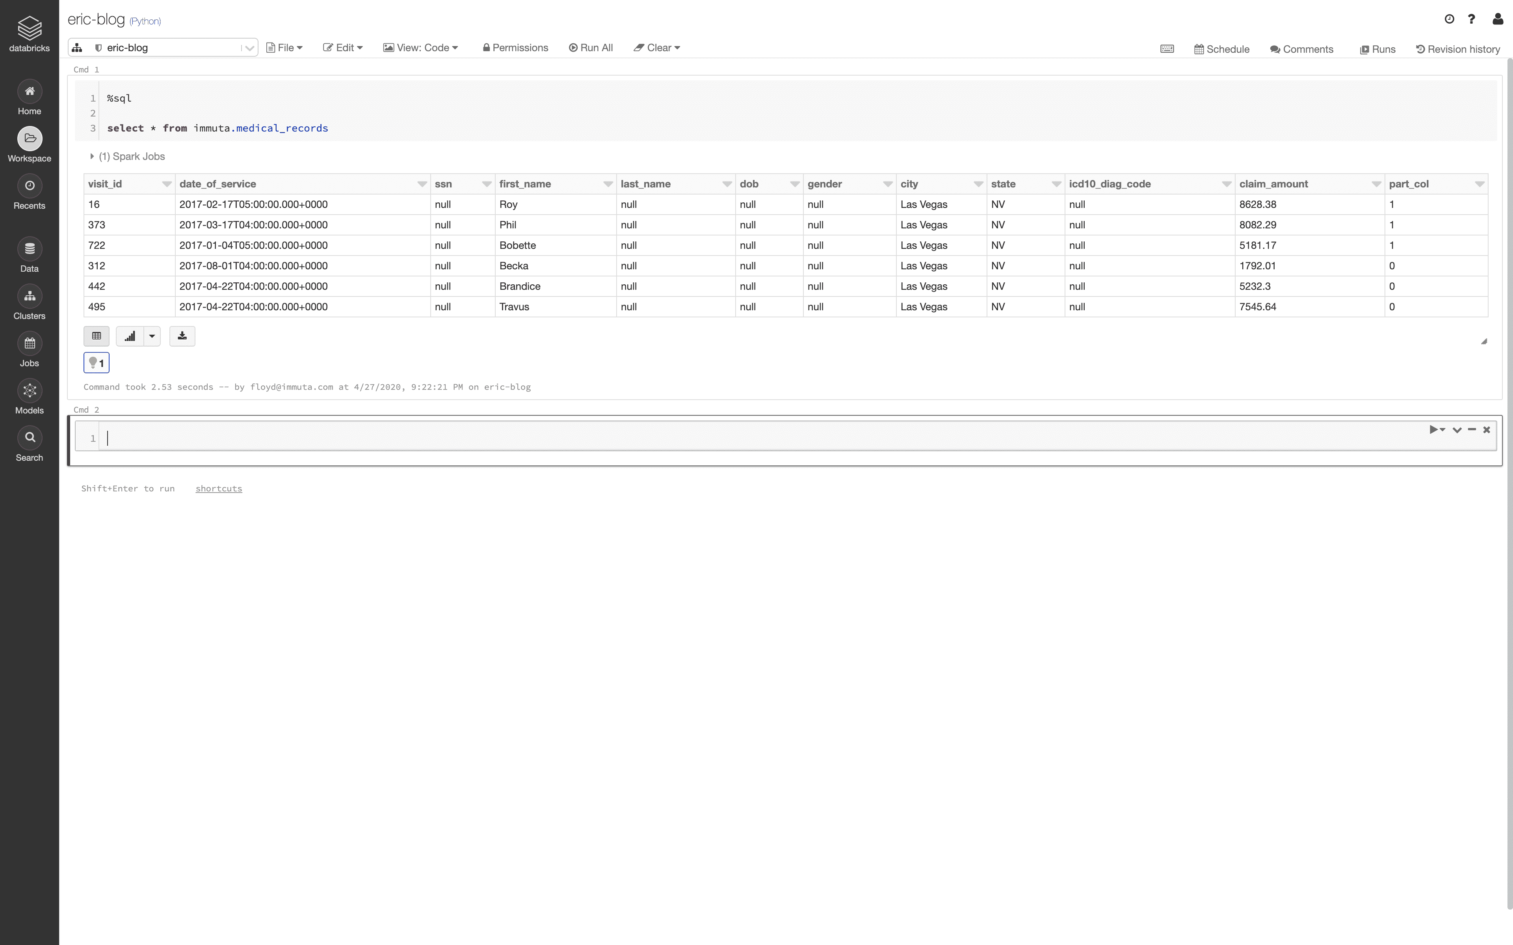Viewport: 1513px width, 945px height.
Task: Open the Databricks logo home
Action: coord(30,34)
